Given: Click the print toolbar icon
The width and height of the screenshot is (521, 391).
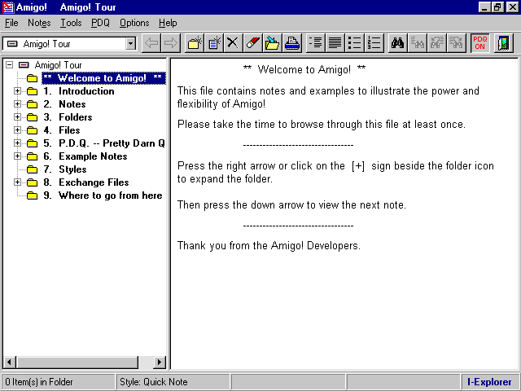Looking at the screenshot, I should point(292,43).
